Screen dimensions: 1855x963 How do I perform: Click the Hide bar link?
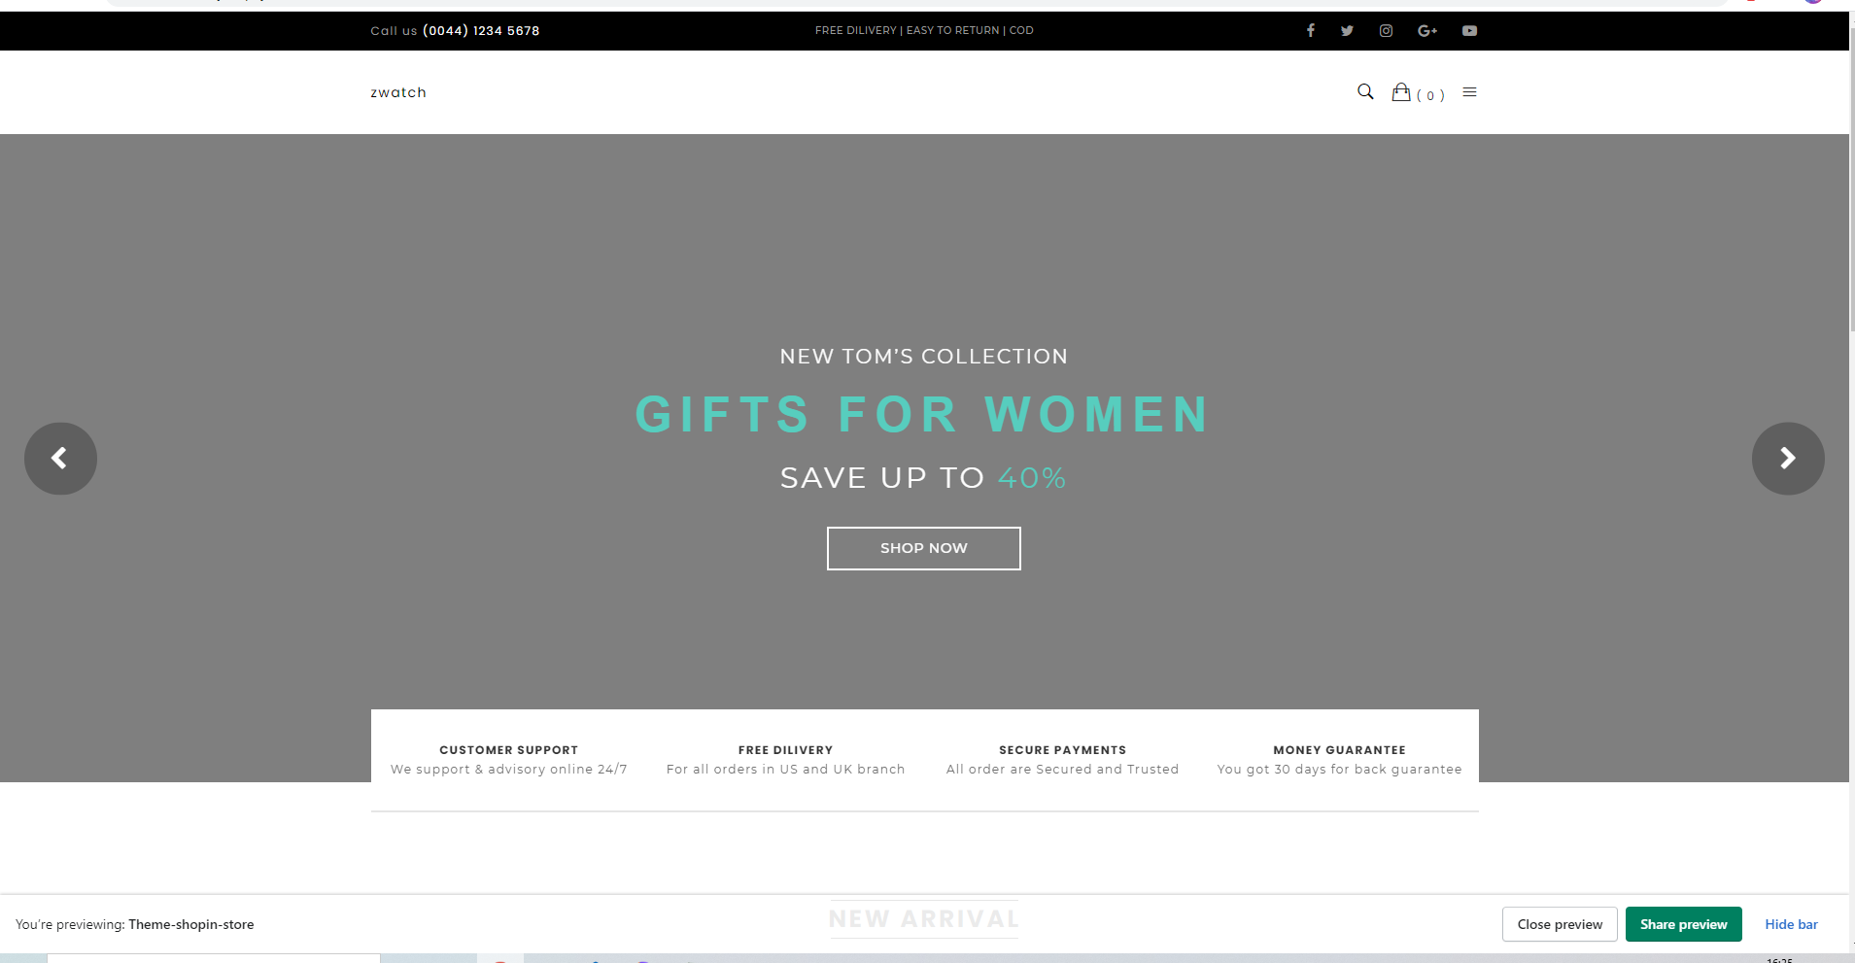point(1791,924)
